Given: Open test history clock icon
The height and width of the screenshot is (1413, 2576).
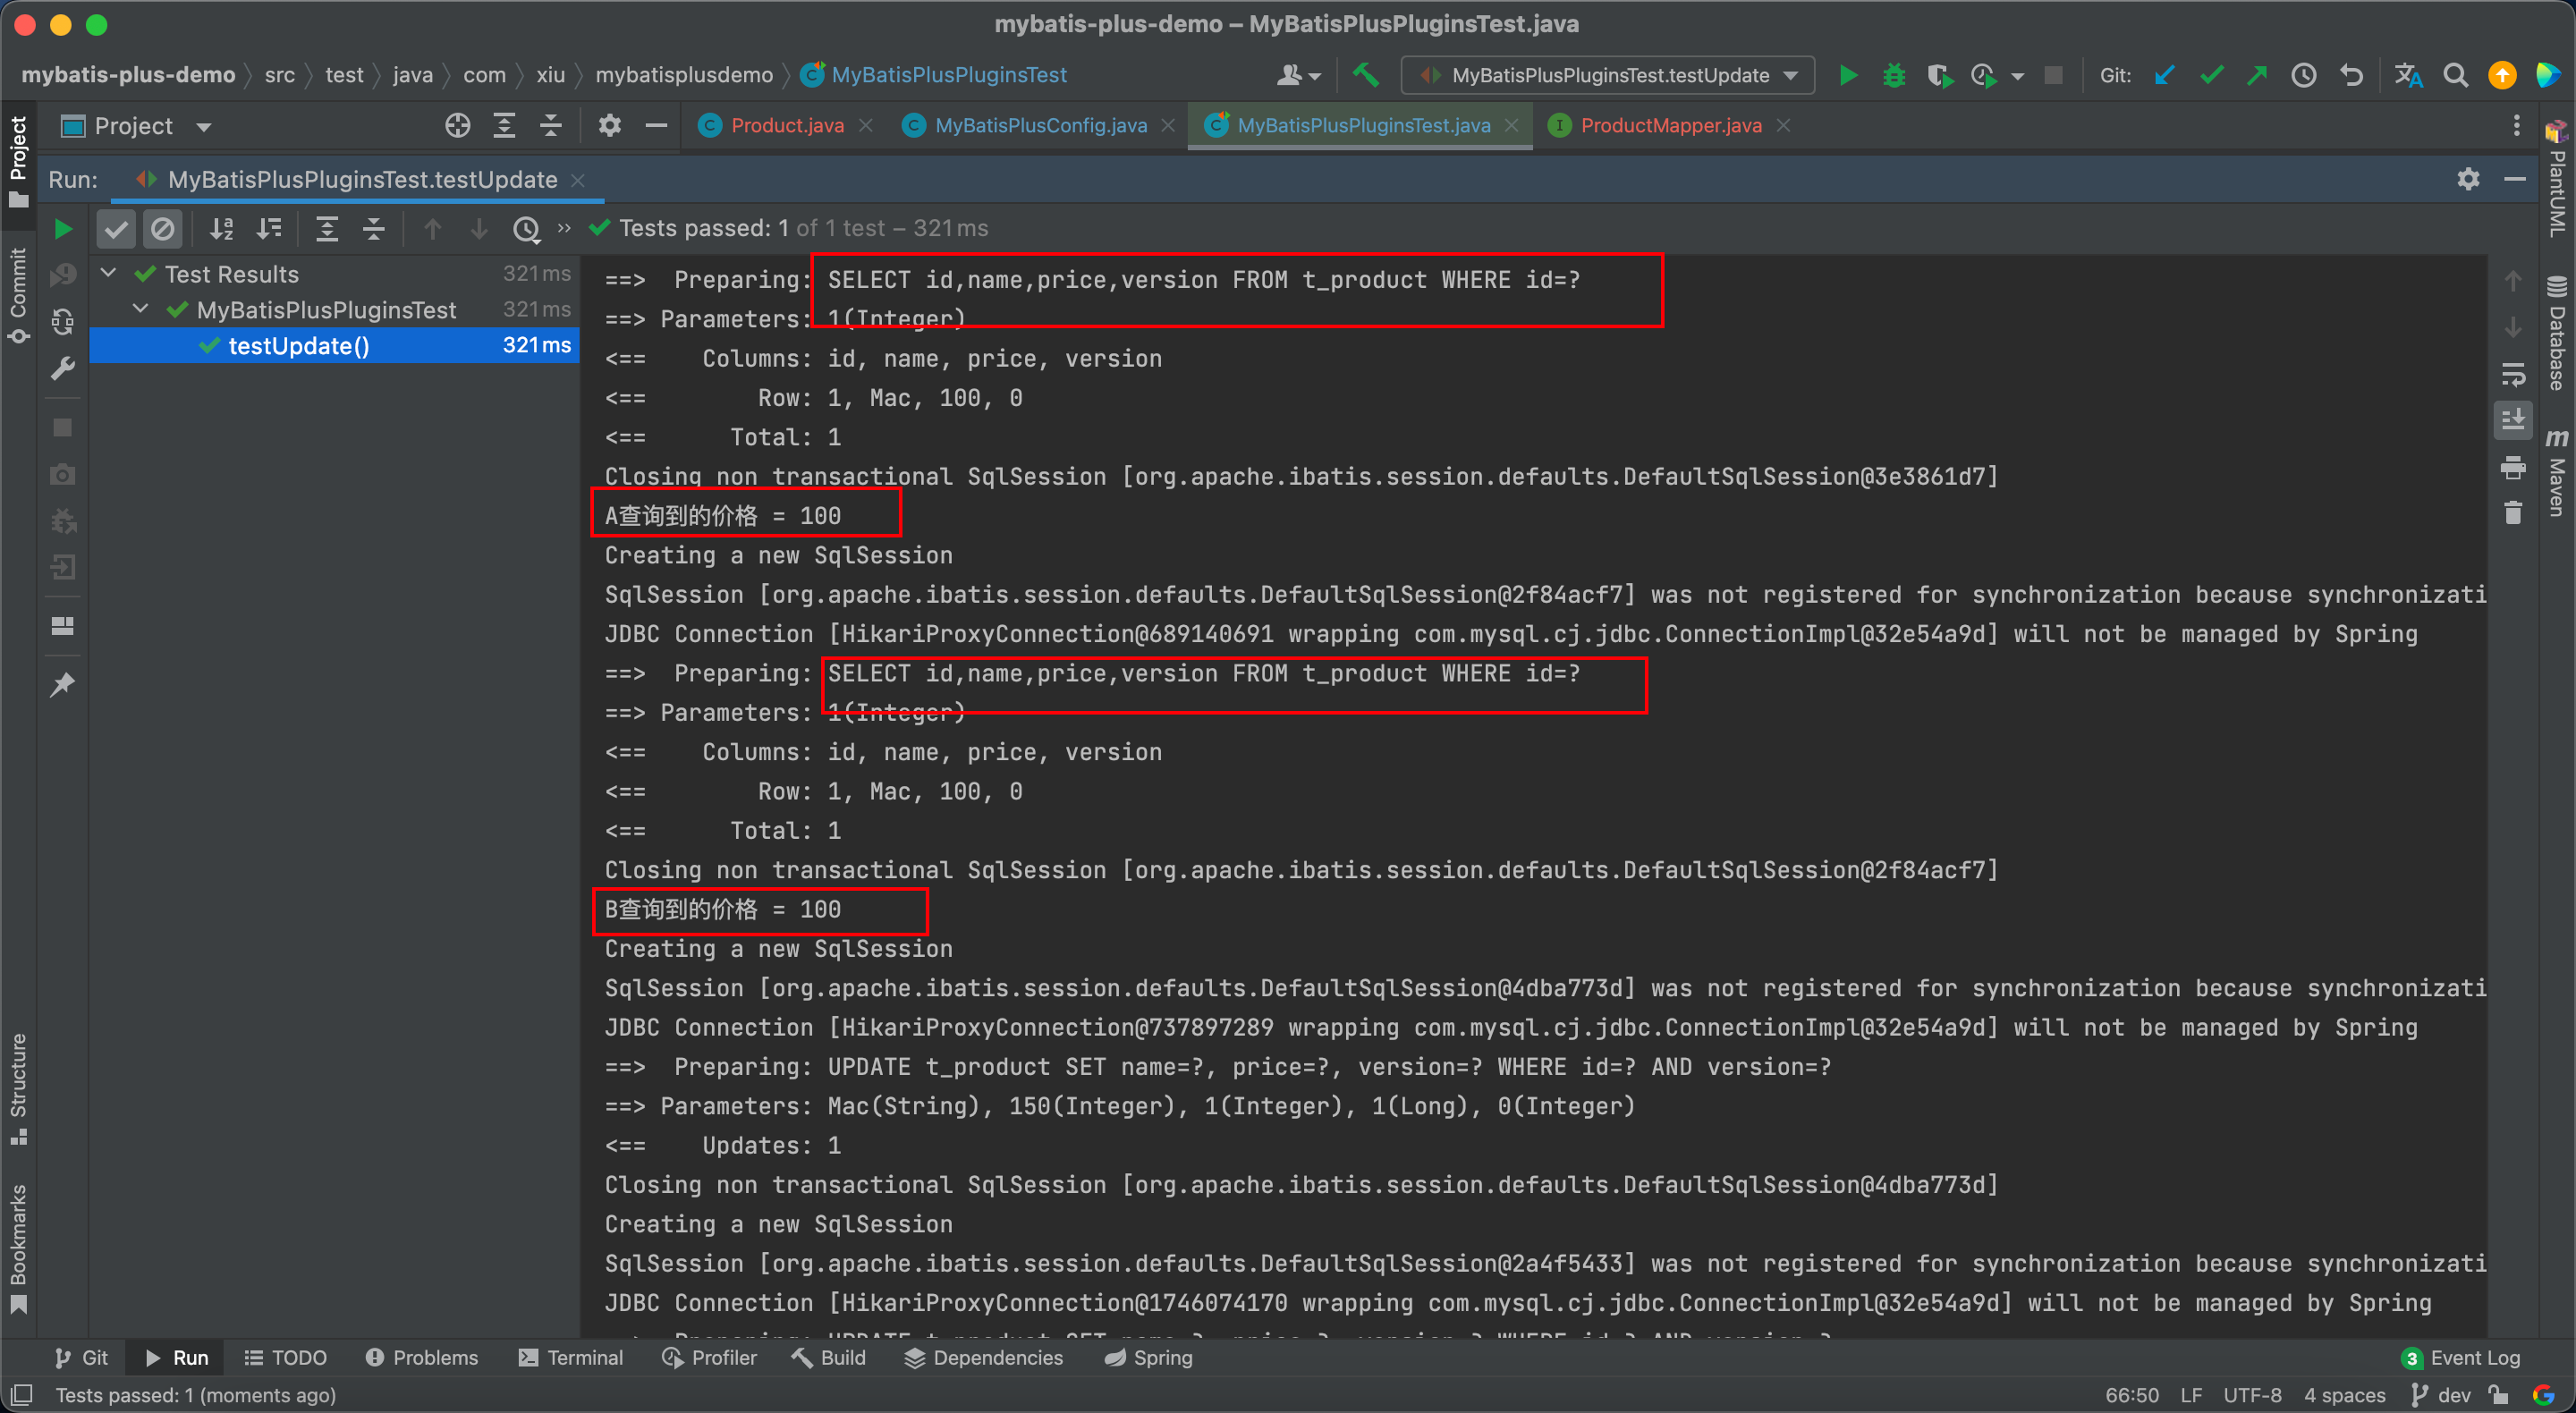Looking at the screenshot, I should 526,229.
